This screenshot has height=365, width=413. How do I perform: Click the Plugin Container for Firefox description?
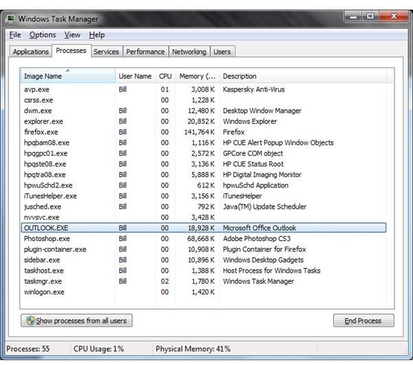click(264, 249)
